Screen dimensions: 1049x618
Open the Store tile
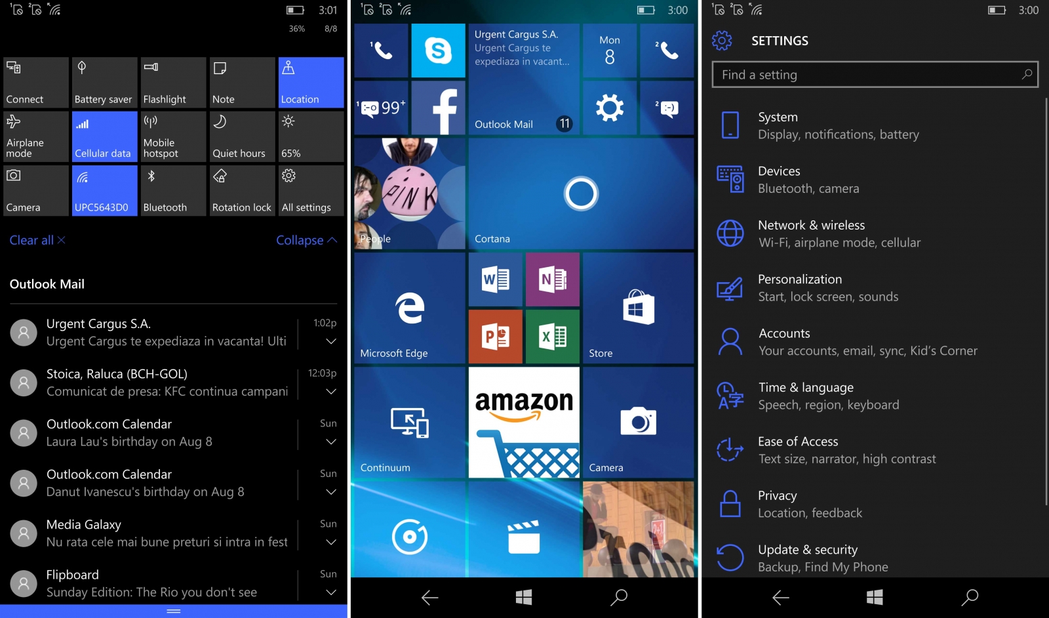pos(638,308)
